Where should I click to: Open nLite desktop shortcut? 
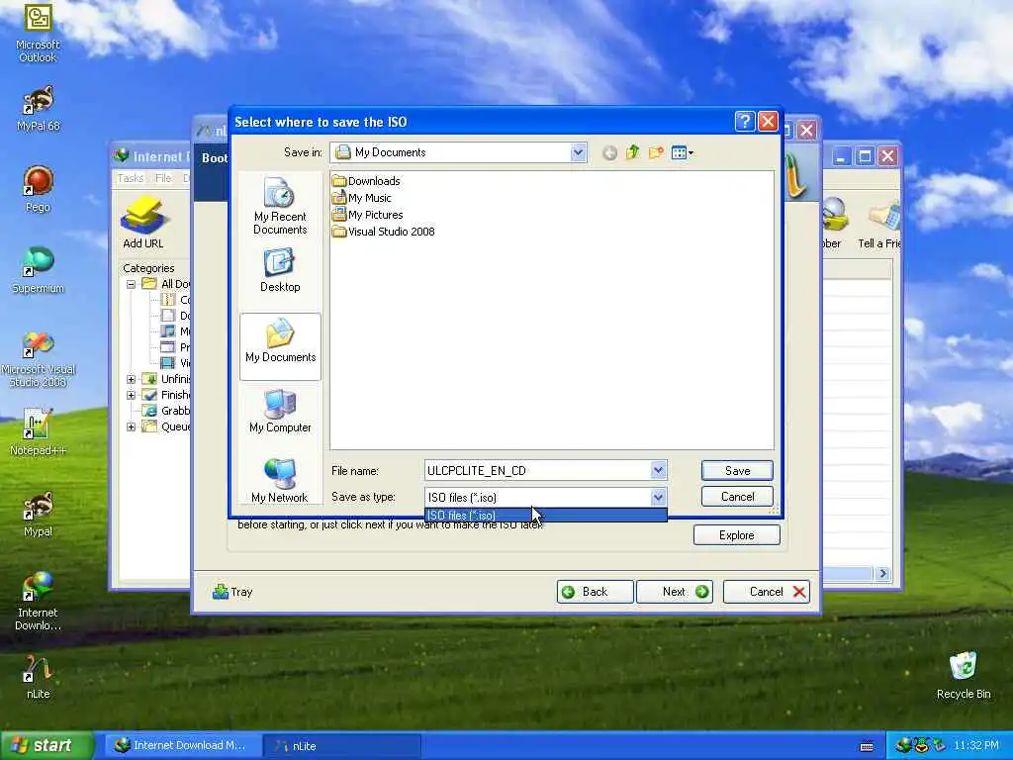point(39,677)
